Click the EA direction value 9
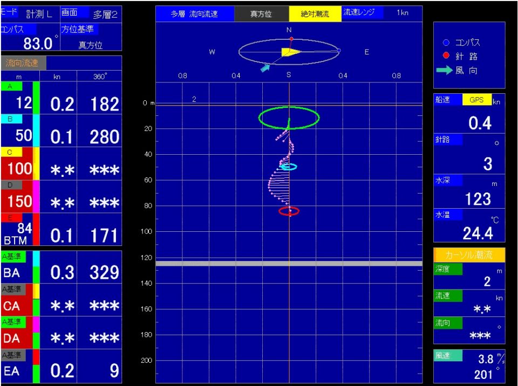Image resolution: width=518 pixels, height=386 pixels. tap(114, 370)
